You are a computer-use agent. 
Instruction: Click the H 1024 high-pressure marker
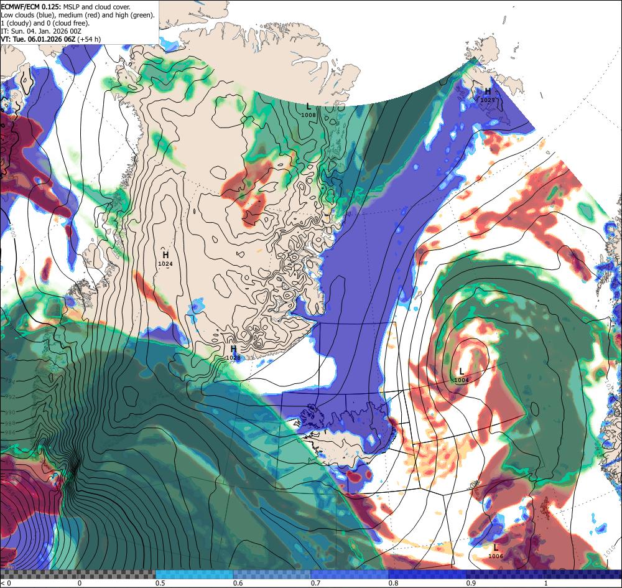pos(165,258)
